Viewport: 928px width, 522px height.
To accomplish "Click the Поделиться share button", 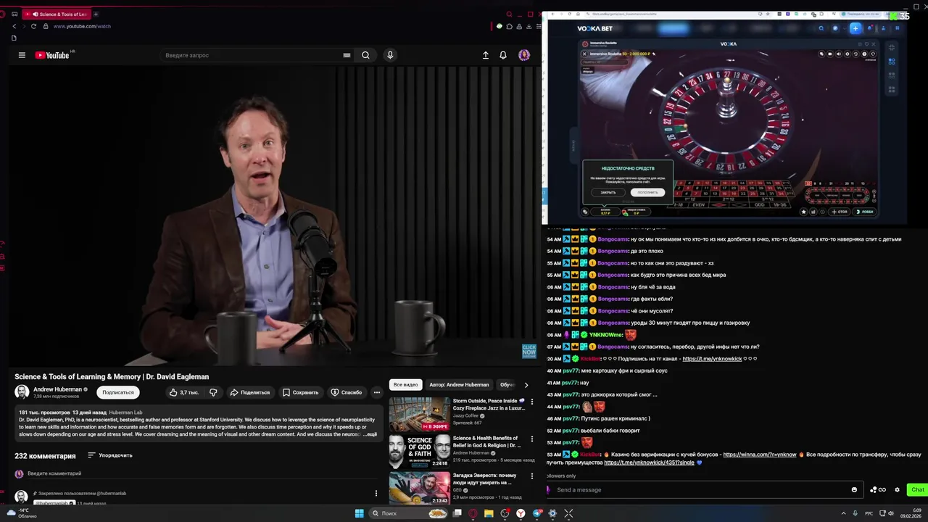I will click(250, 392).
